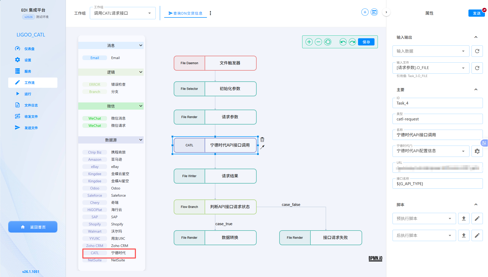Click the 返回首页 home button
The image size is (488, 277).
[x=33, y=227]
